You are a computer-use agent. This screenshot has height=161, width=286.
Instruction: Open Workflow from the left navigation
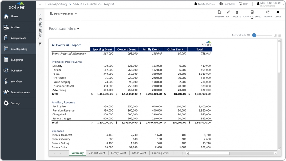coord(16,81)
